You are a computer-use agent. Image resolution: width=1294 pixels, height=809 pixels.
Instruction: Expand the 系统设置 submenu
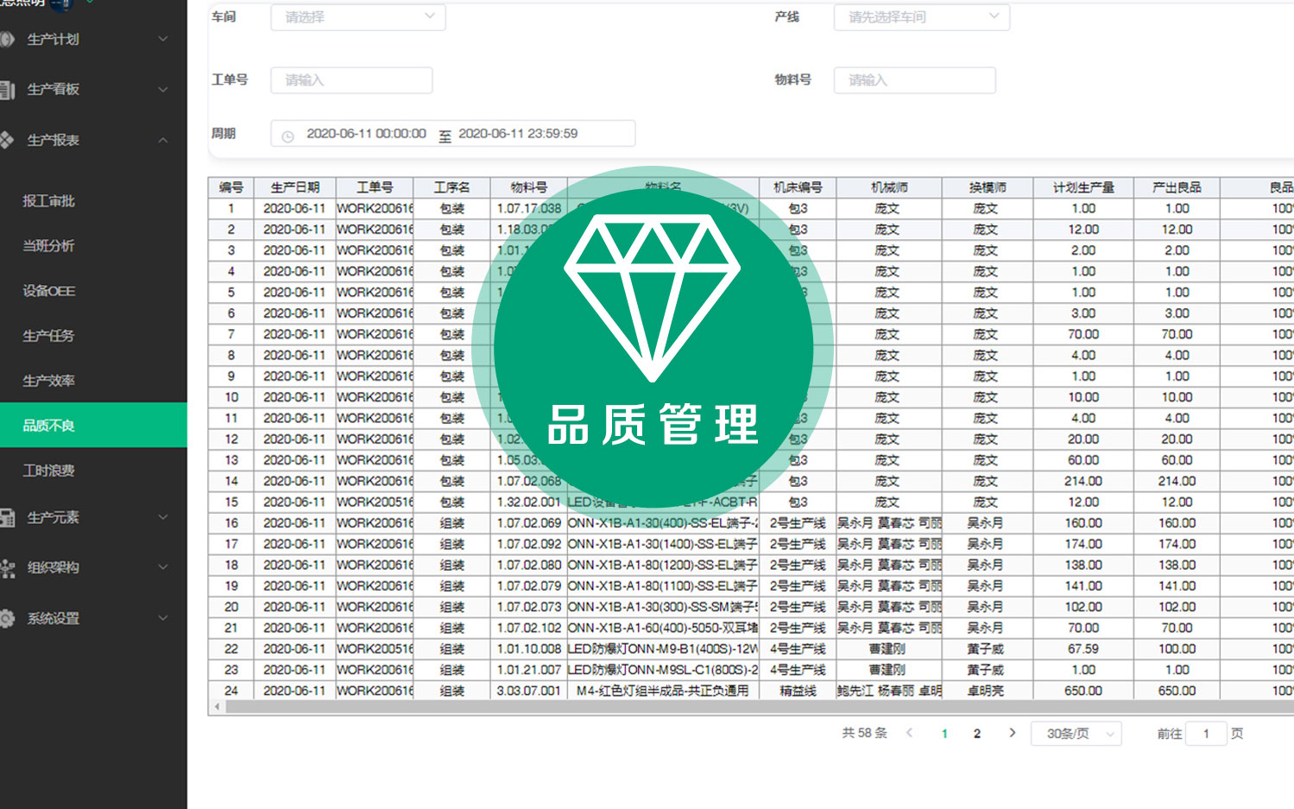164,618
